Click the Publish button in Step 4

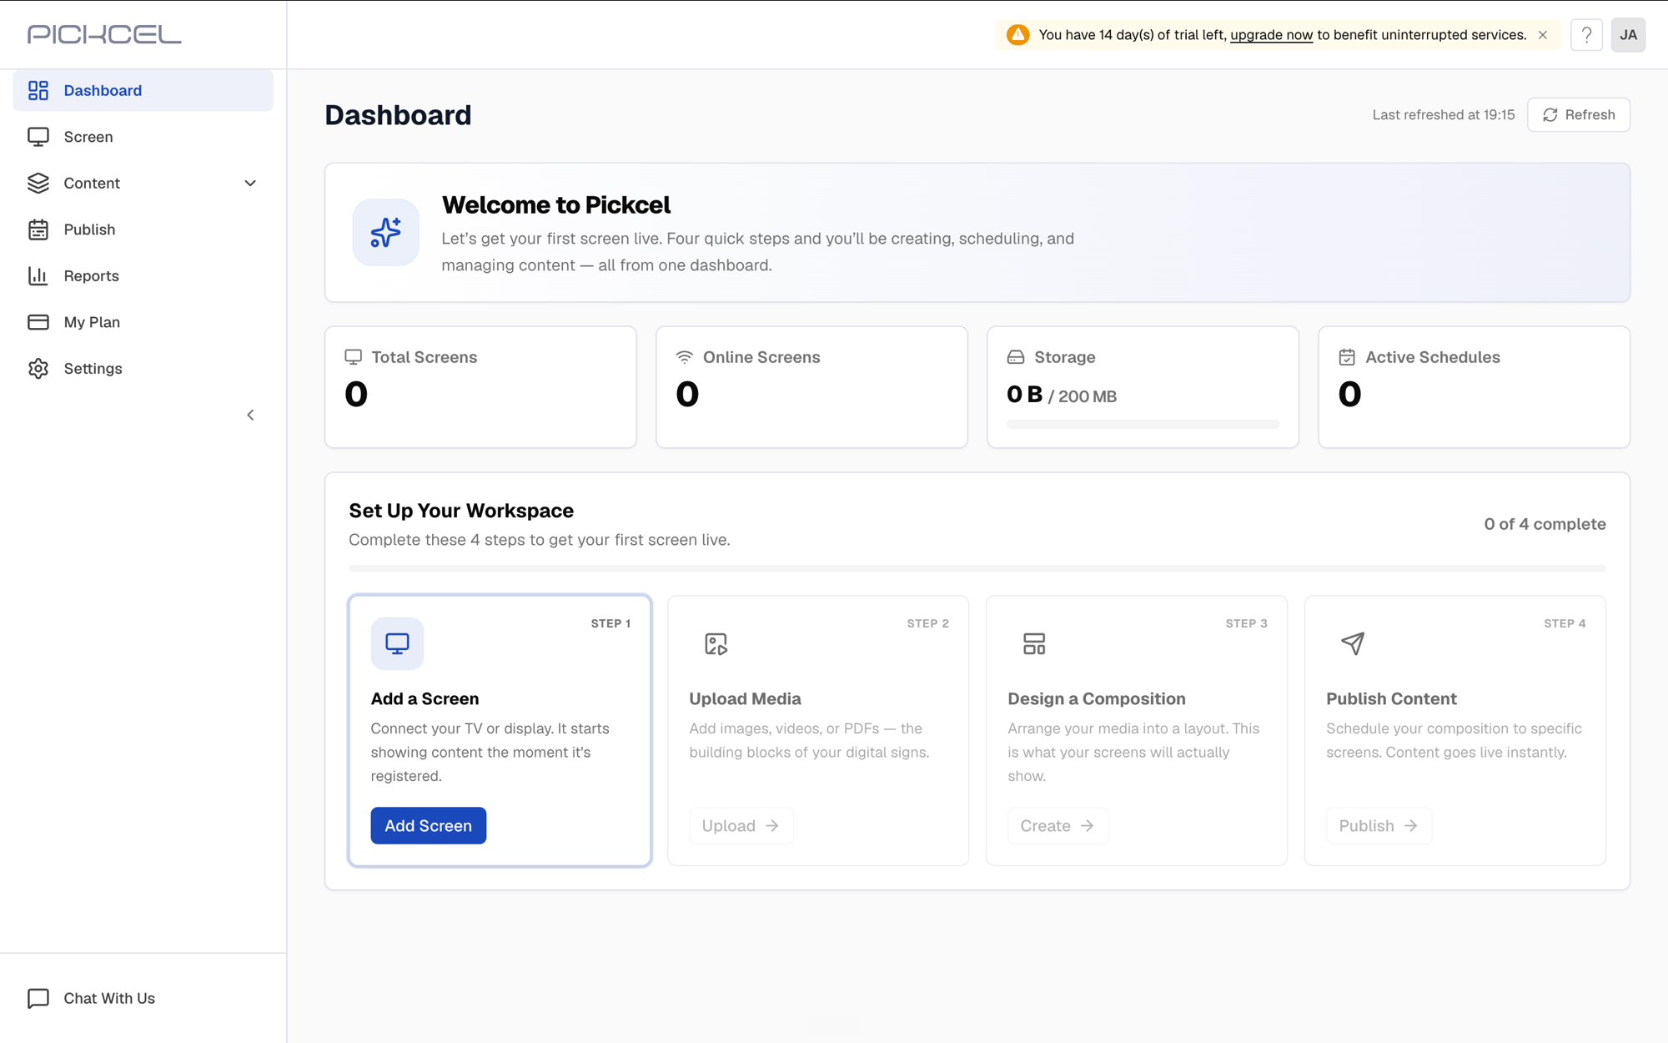(1379, 825)
